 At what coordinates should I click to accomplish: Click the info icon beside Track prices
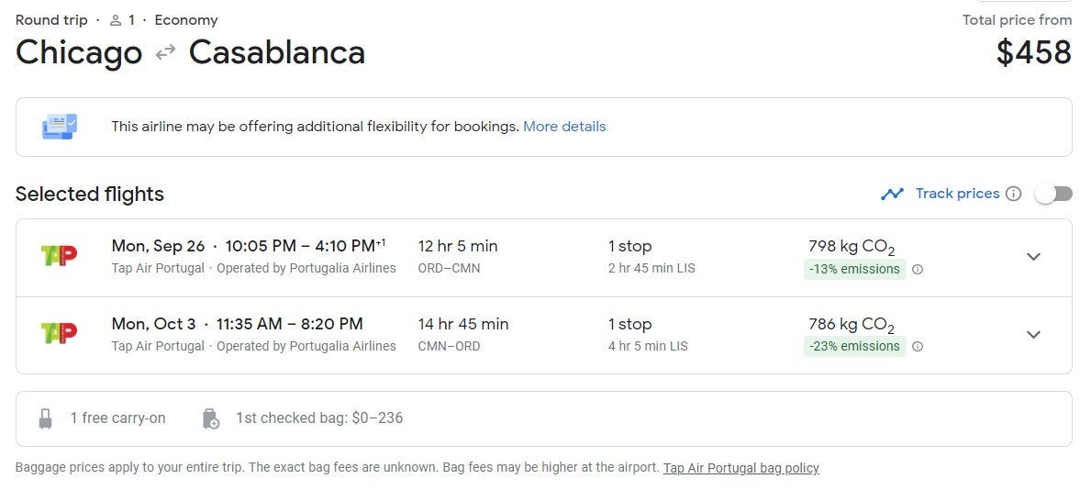tap(1013, 194)
